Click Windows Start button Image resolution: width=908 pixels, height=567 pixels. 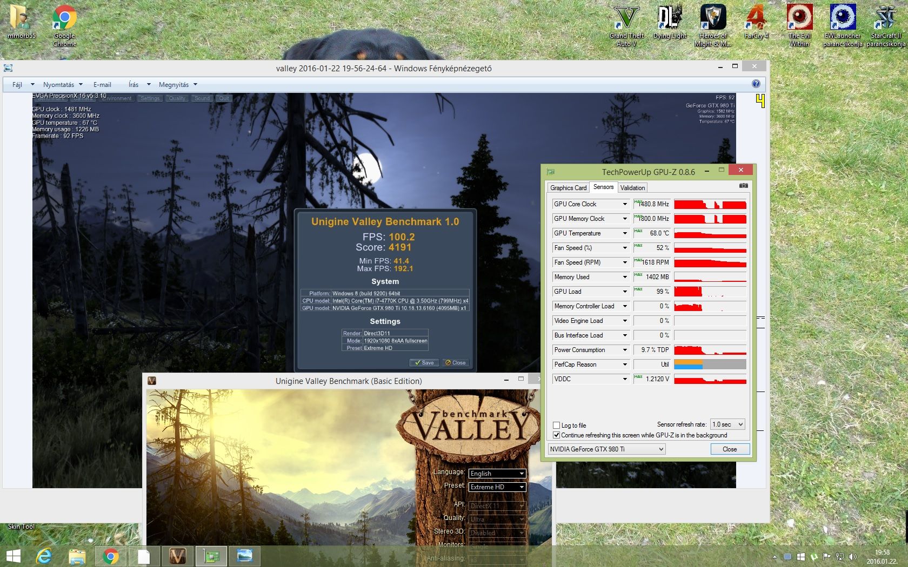pos(13,556)
